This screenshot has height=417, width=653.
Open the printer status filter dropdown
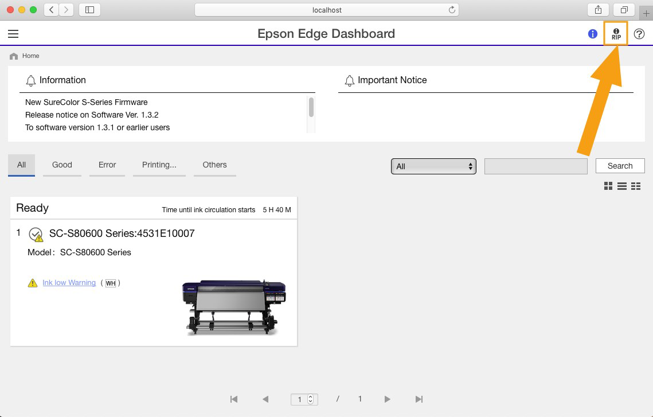click(x=433, y=166)
